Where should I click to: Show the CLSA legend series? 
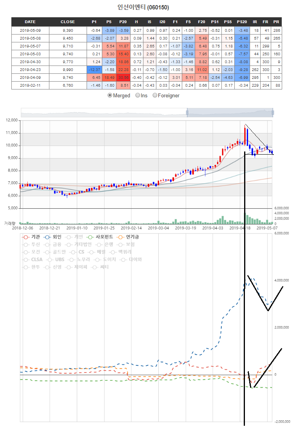tap(33, 259)
